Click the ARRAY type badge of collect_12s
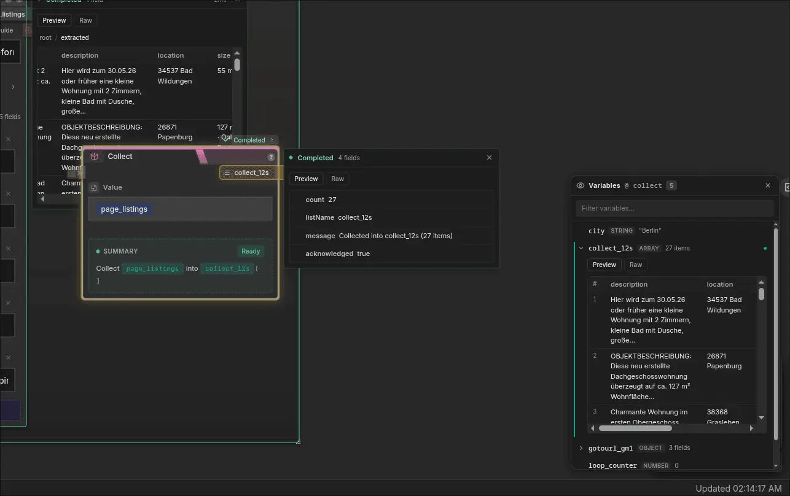Image resolution: width=790 pixels, height=496 pixels. click(x=649, y=249)
